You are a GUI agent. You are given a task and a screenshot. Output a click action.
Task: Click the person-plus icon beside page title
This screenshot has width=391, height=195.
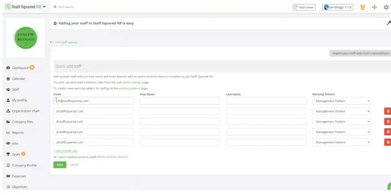tap(56, 23)
